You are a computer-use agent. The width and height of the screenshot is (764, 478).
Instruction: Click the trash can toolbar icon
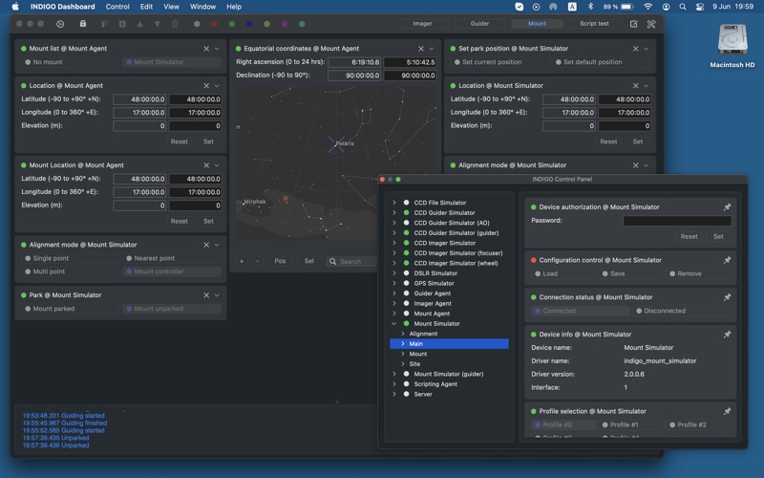(175, 24)
